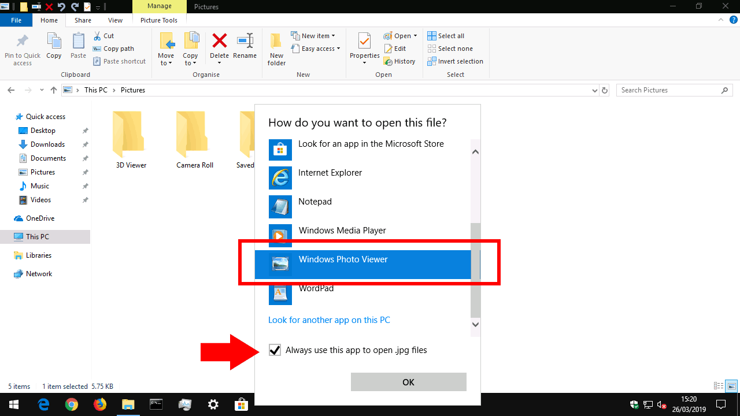Open the Properties checkmark icon
The height and width of the screenshot is (416, 740).
tap(364, 41)
